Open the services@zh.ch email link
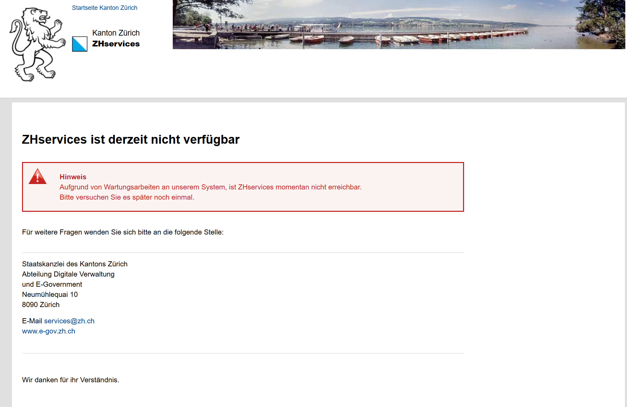Viewport: 627px width, 407px height. click(x=69, y=321)
